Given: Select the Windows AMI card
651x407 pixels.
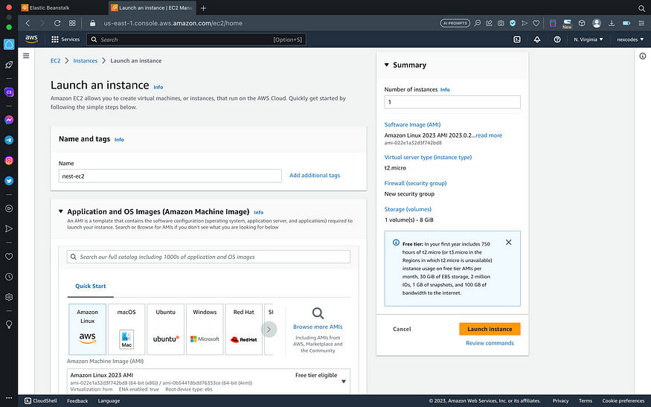Looking at the screenshot, I should [x=205, y=330].
